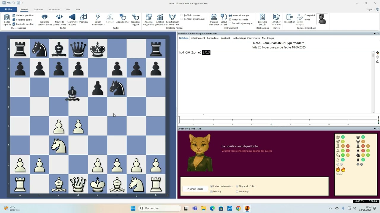
Task: Start Nouvelle partie - Noirs
Action: 59,20
